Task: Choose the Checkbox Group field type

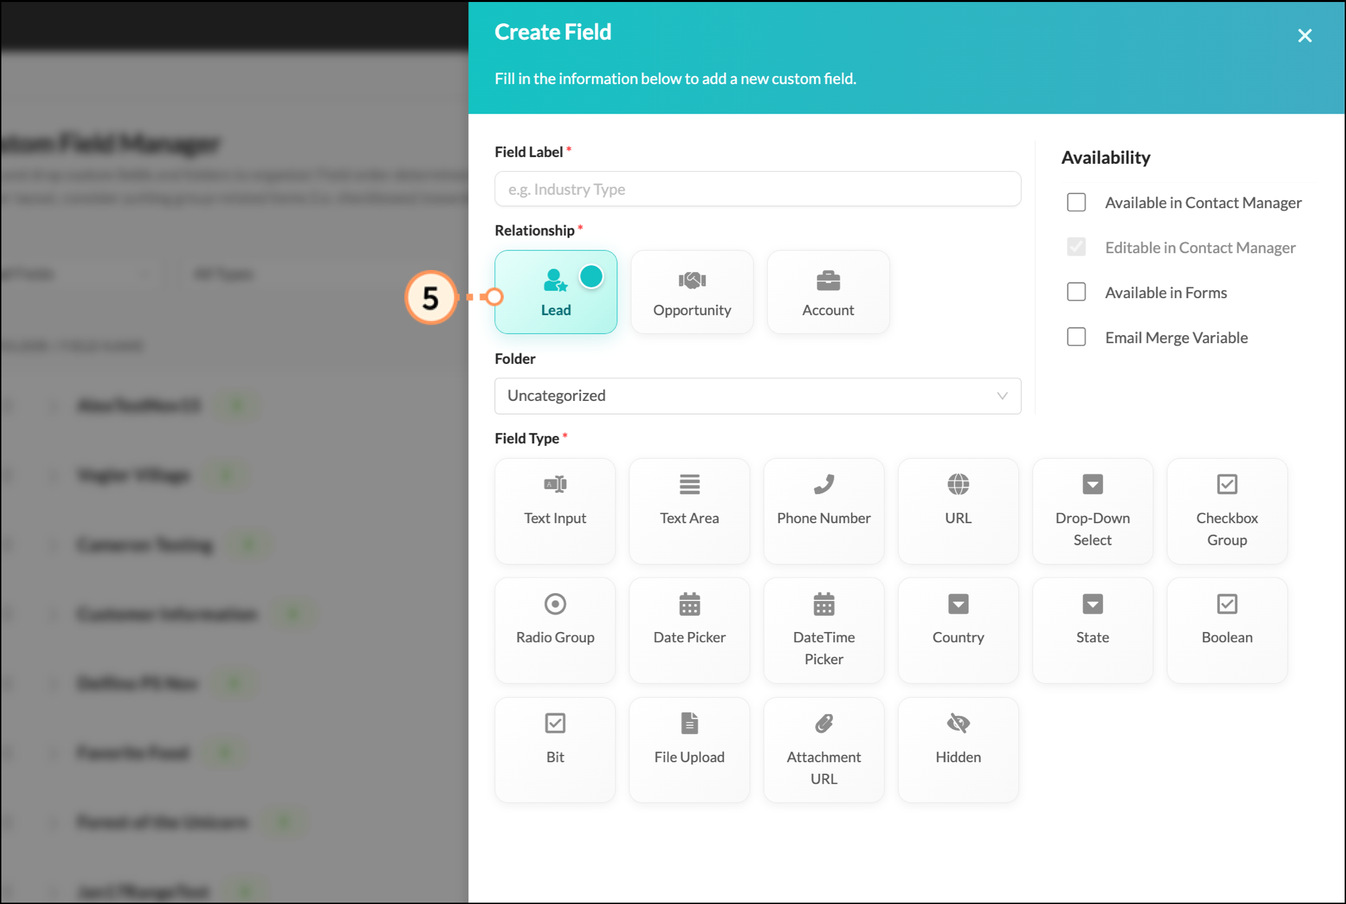Action: [1226, 511]
